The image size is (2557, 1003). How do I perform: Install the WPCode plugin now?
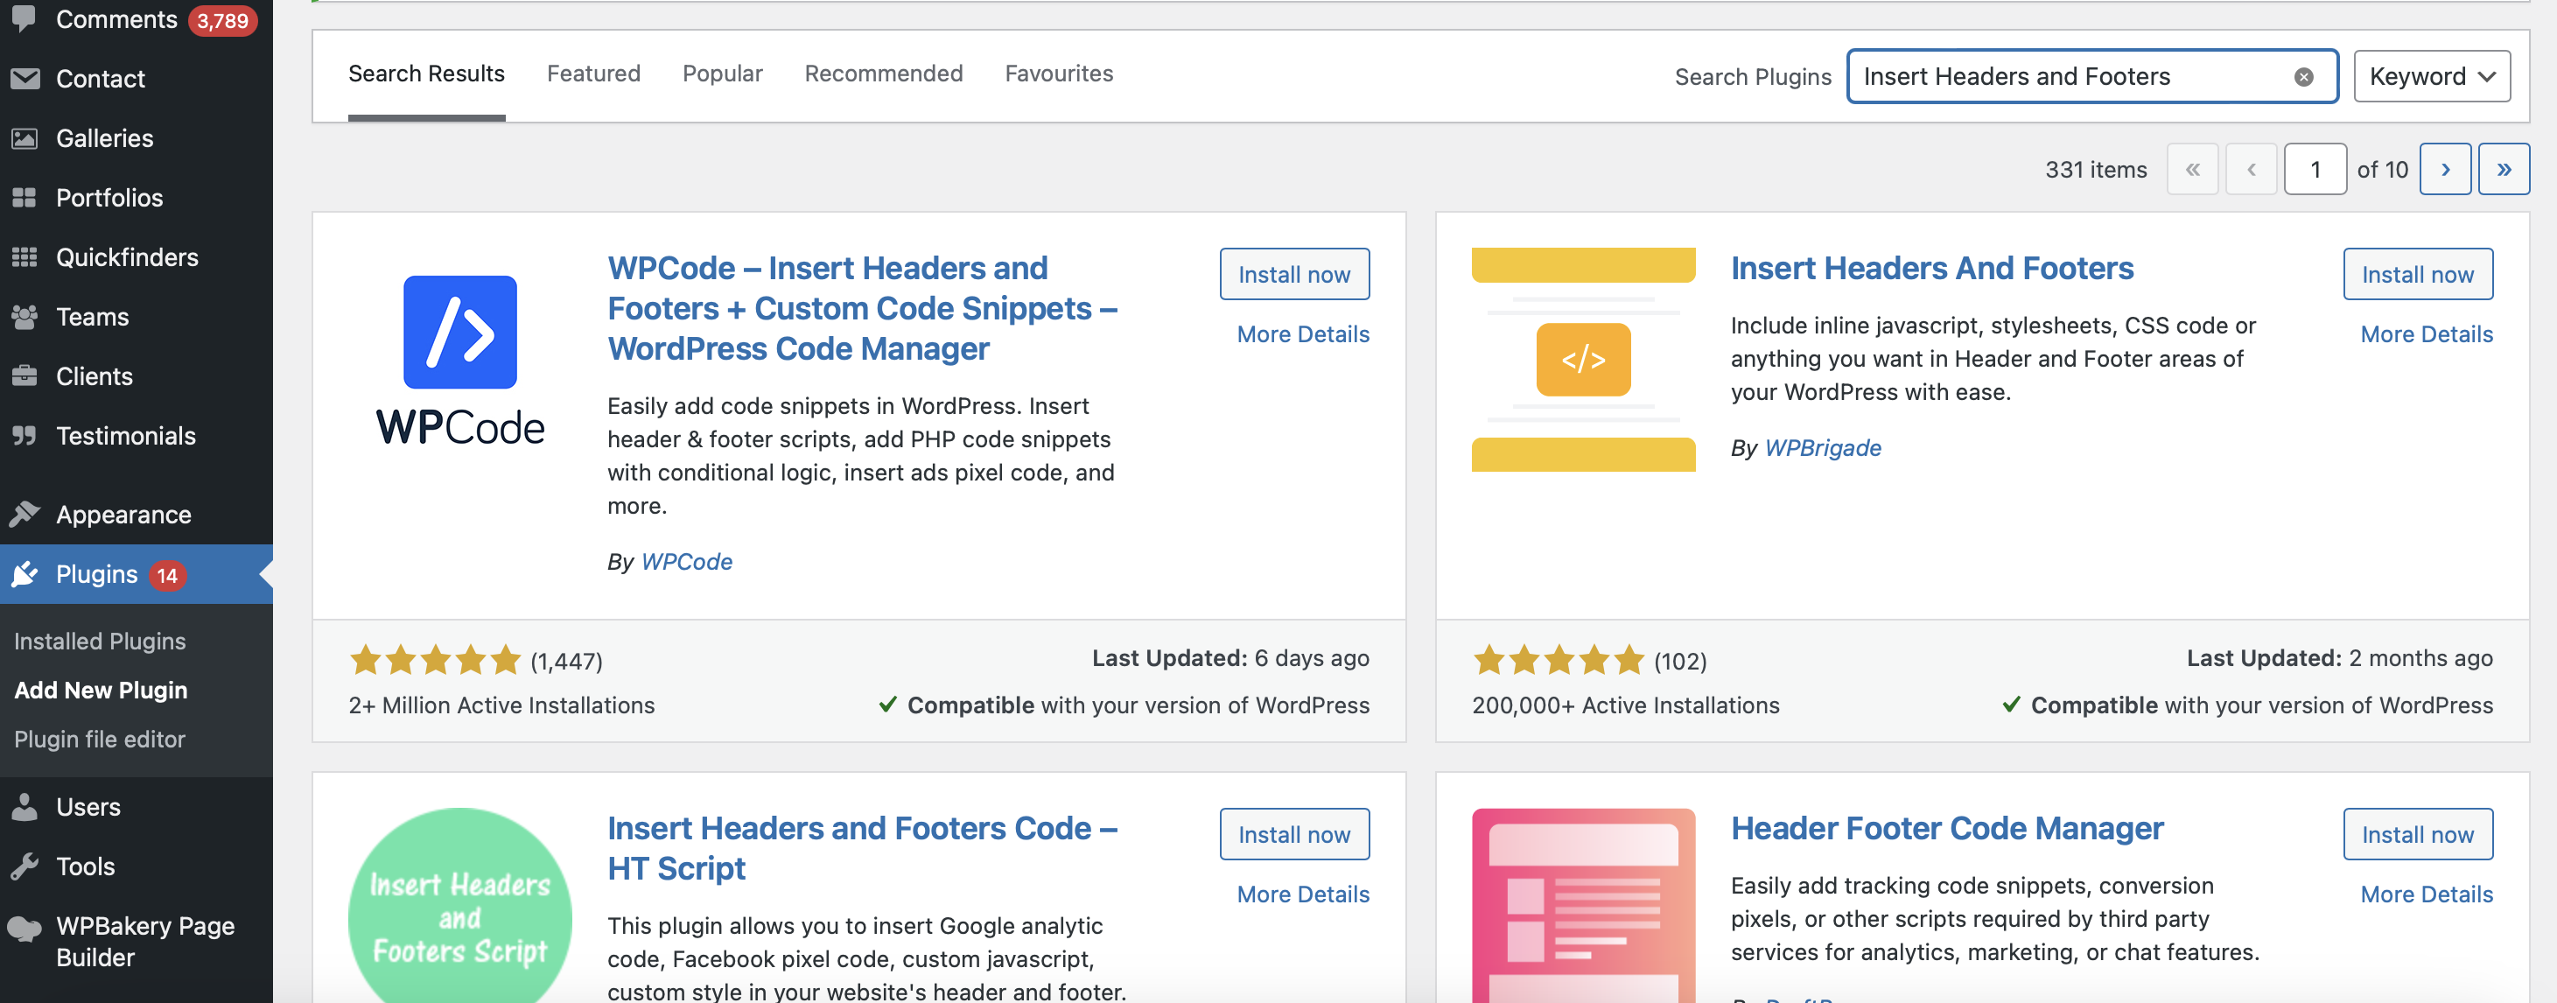pos(1293,274)
